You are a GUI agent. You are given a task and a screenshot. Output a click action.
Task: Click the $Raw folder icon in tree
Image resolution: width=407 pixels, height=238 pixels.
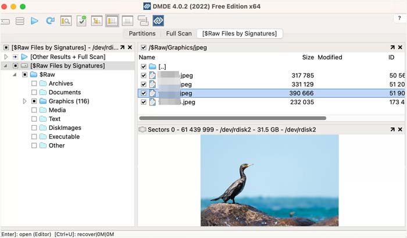coord(34,74)
